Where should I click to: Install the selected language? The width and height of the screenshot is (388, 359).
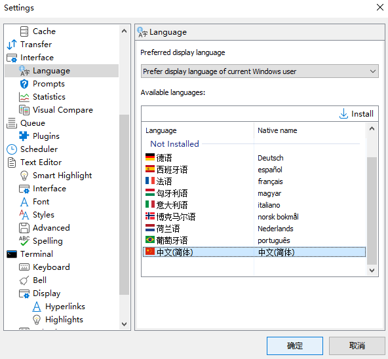pos(357,114)
